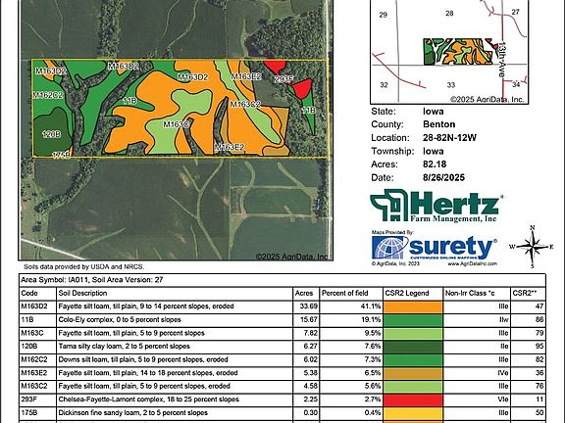
Task: Click the red 293F area label on map
Action: [283, 79]
